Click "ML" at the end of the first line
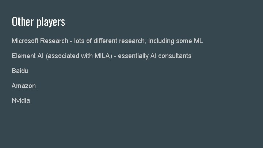Screen dimensions: 263x148 click(x=198, y=41)
